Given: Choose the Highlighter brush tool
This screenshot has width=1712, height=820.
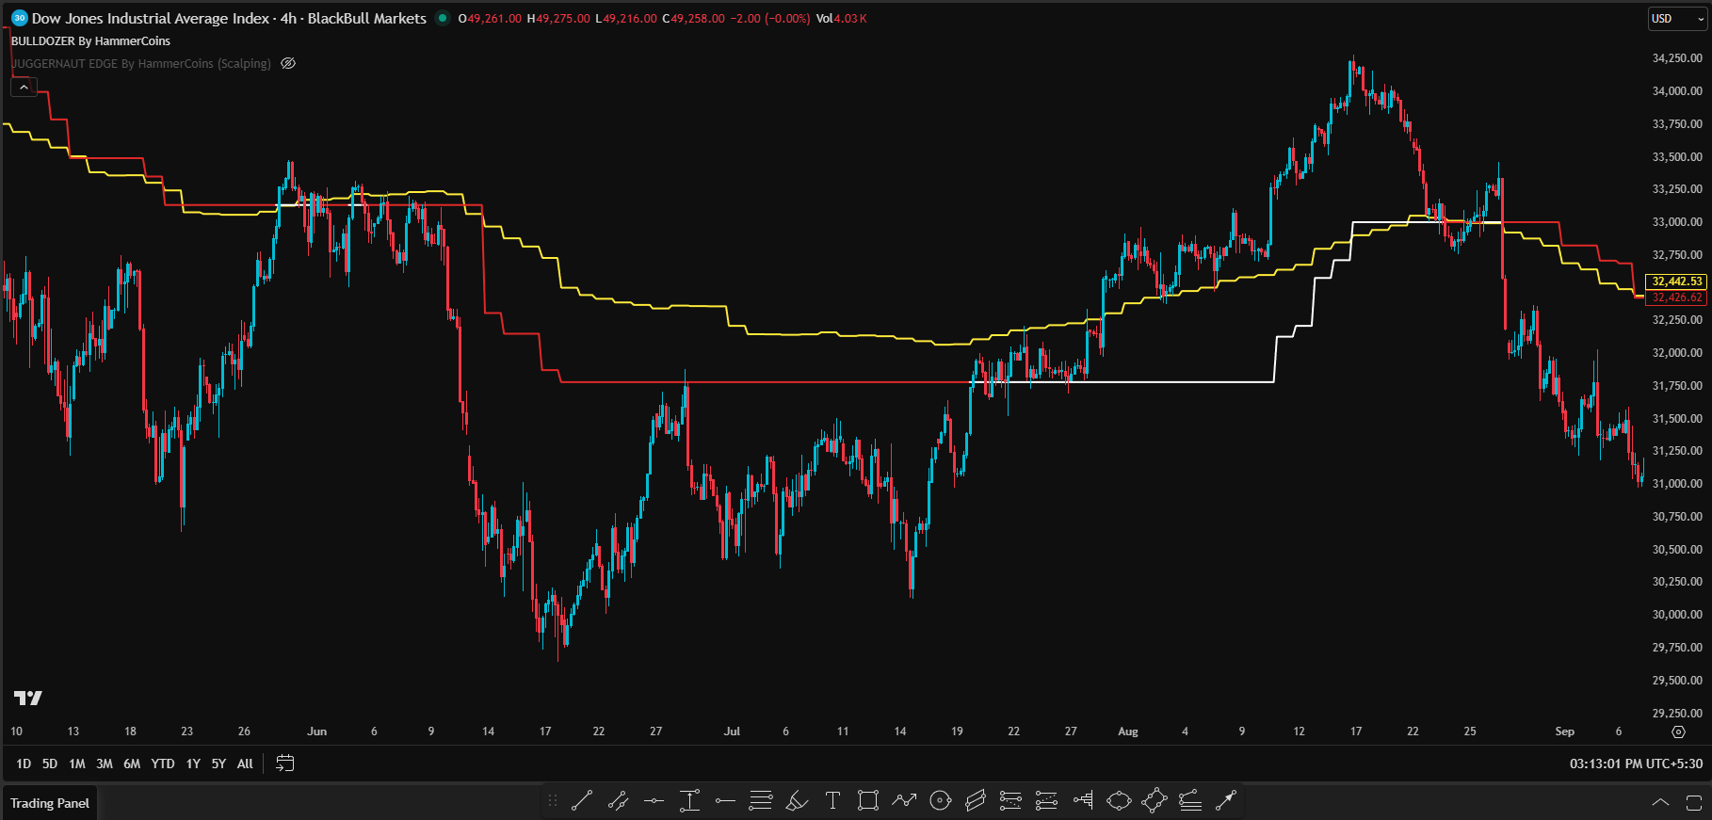Looking at the screenshot, I should point(797,801).
